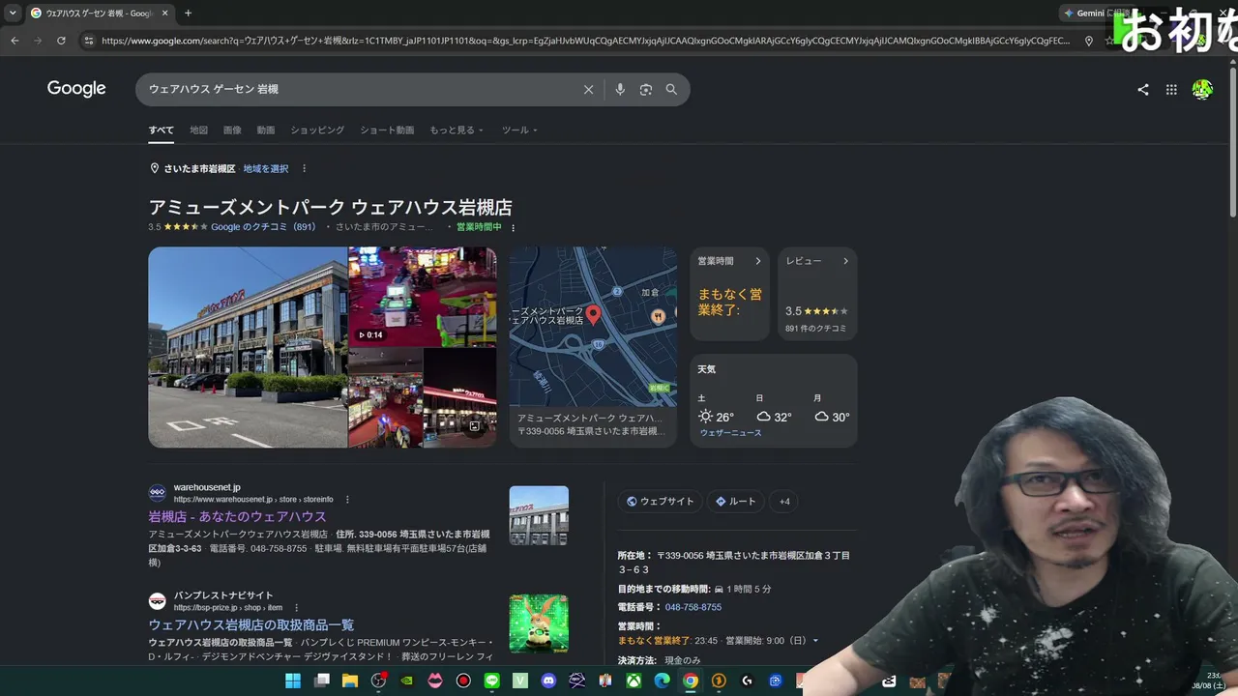Image resolution: width=1238 pixels, height=696 pixels.
Task: Open Windows Start menu
Action: [x=293, y=681]
